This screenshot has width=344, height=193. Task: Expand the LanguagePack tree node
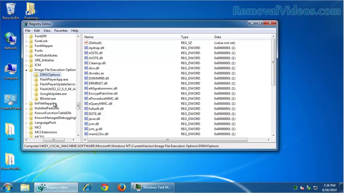pyautogui.click(x=26, y=123)
